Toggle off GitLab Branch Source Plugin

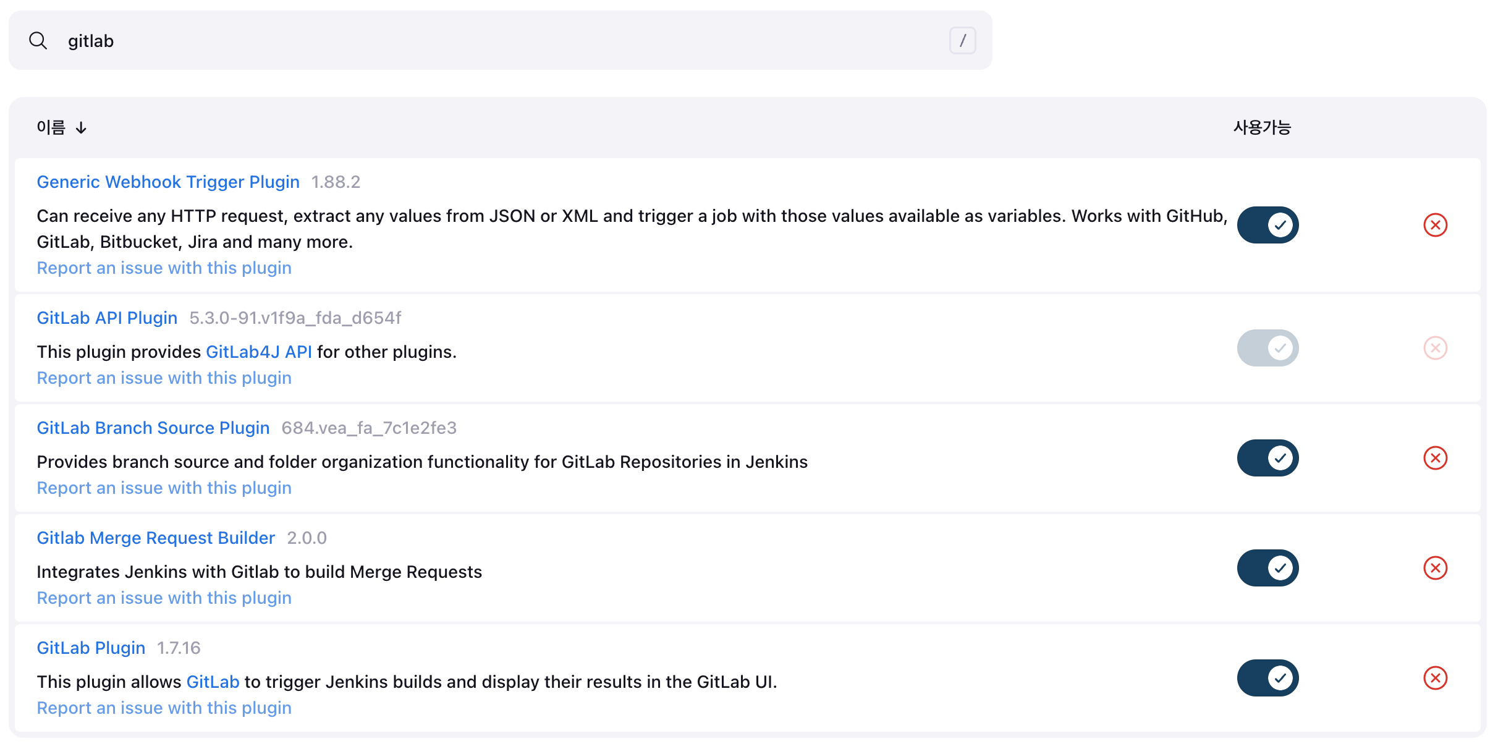click(x=1267, y=458)
